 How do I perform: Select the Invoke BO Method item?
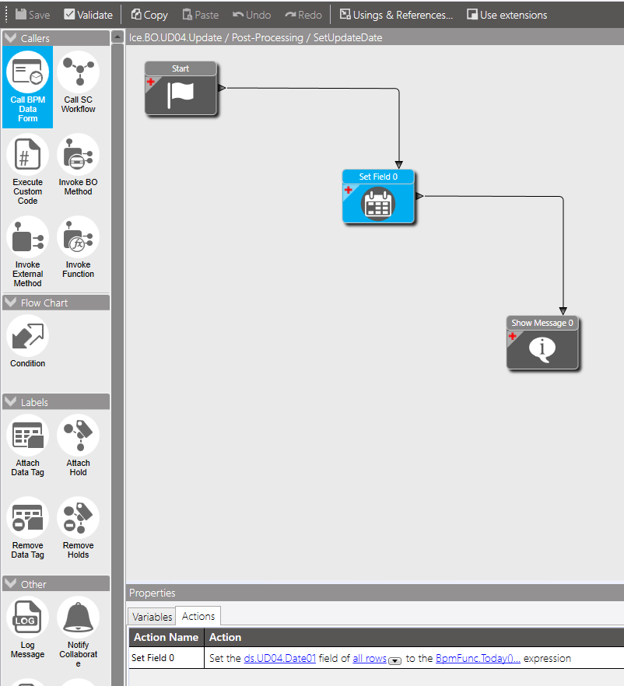click(x=78, y=165)
